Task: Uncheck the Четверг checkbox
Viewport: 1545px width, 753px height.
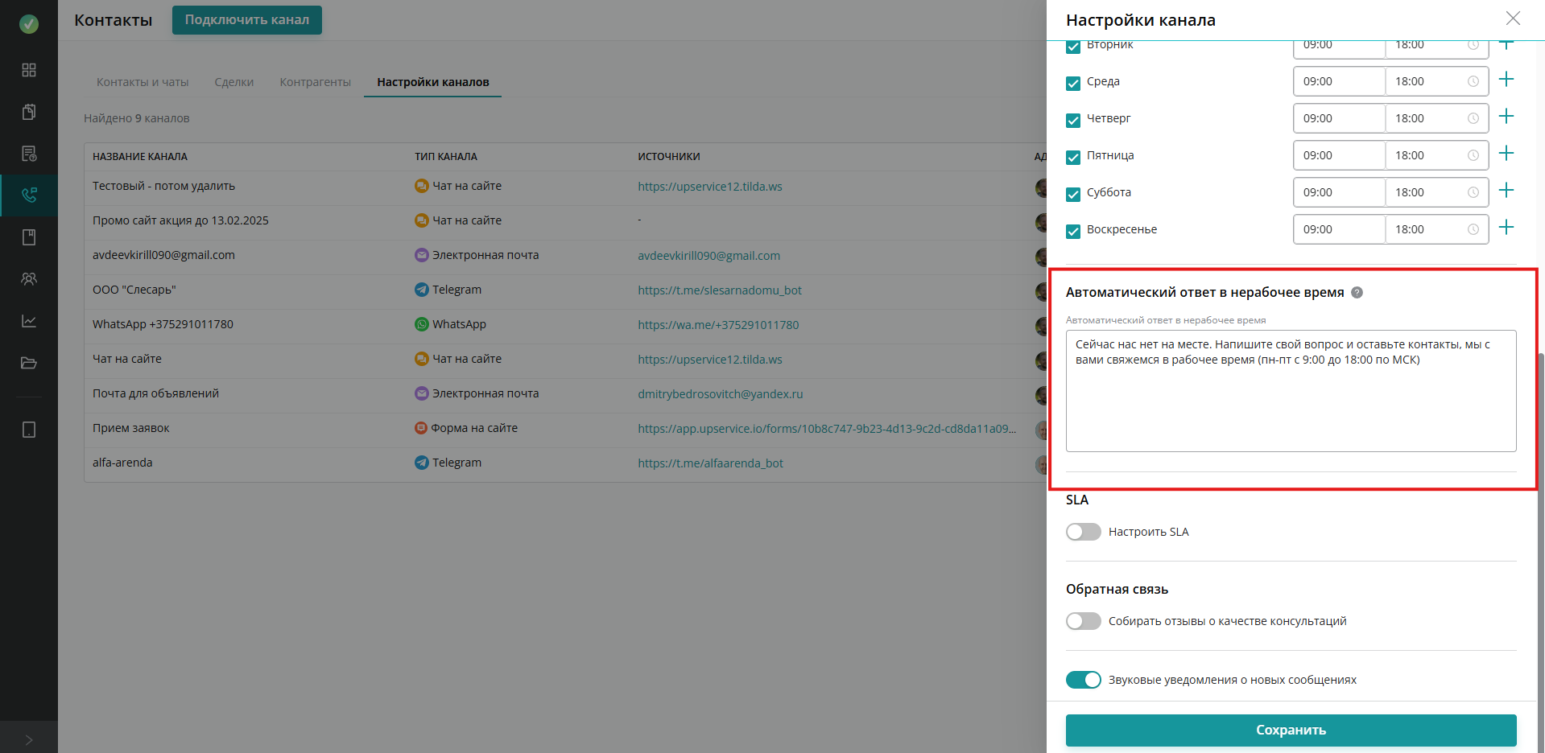Action: [1072, 120]
